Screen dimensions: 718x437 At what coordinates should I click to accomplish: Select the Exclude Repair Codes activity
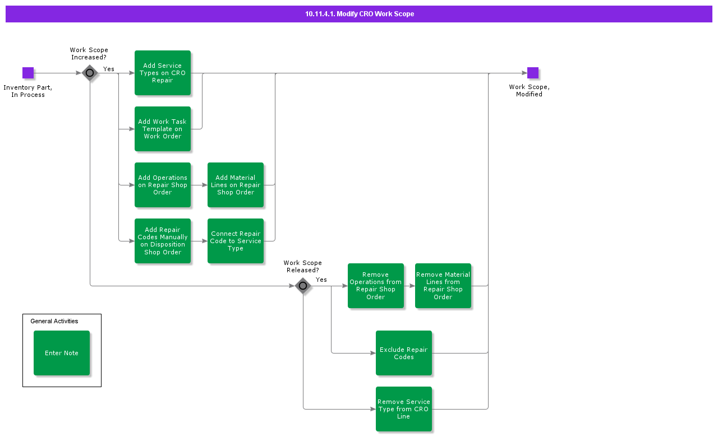click(404, 353)
